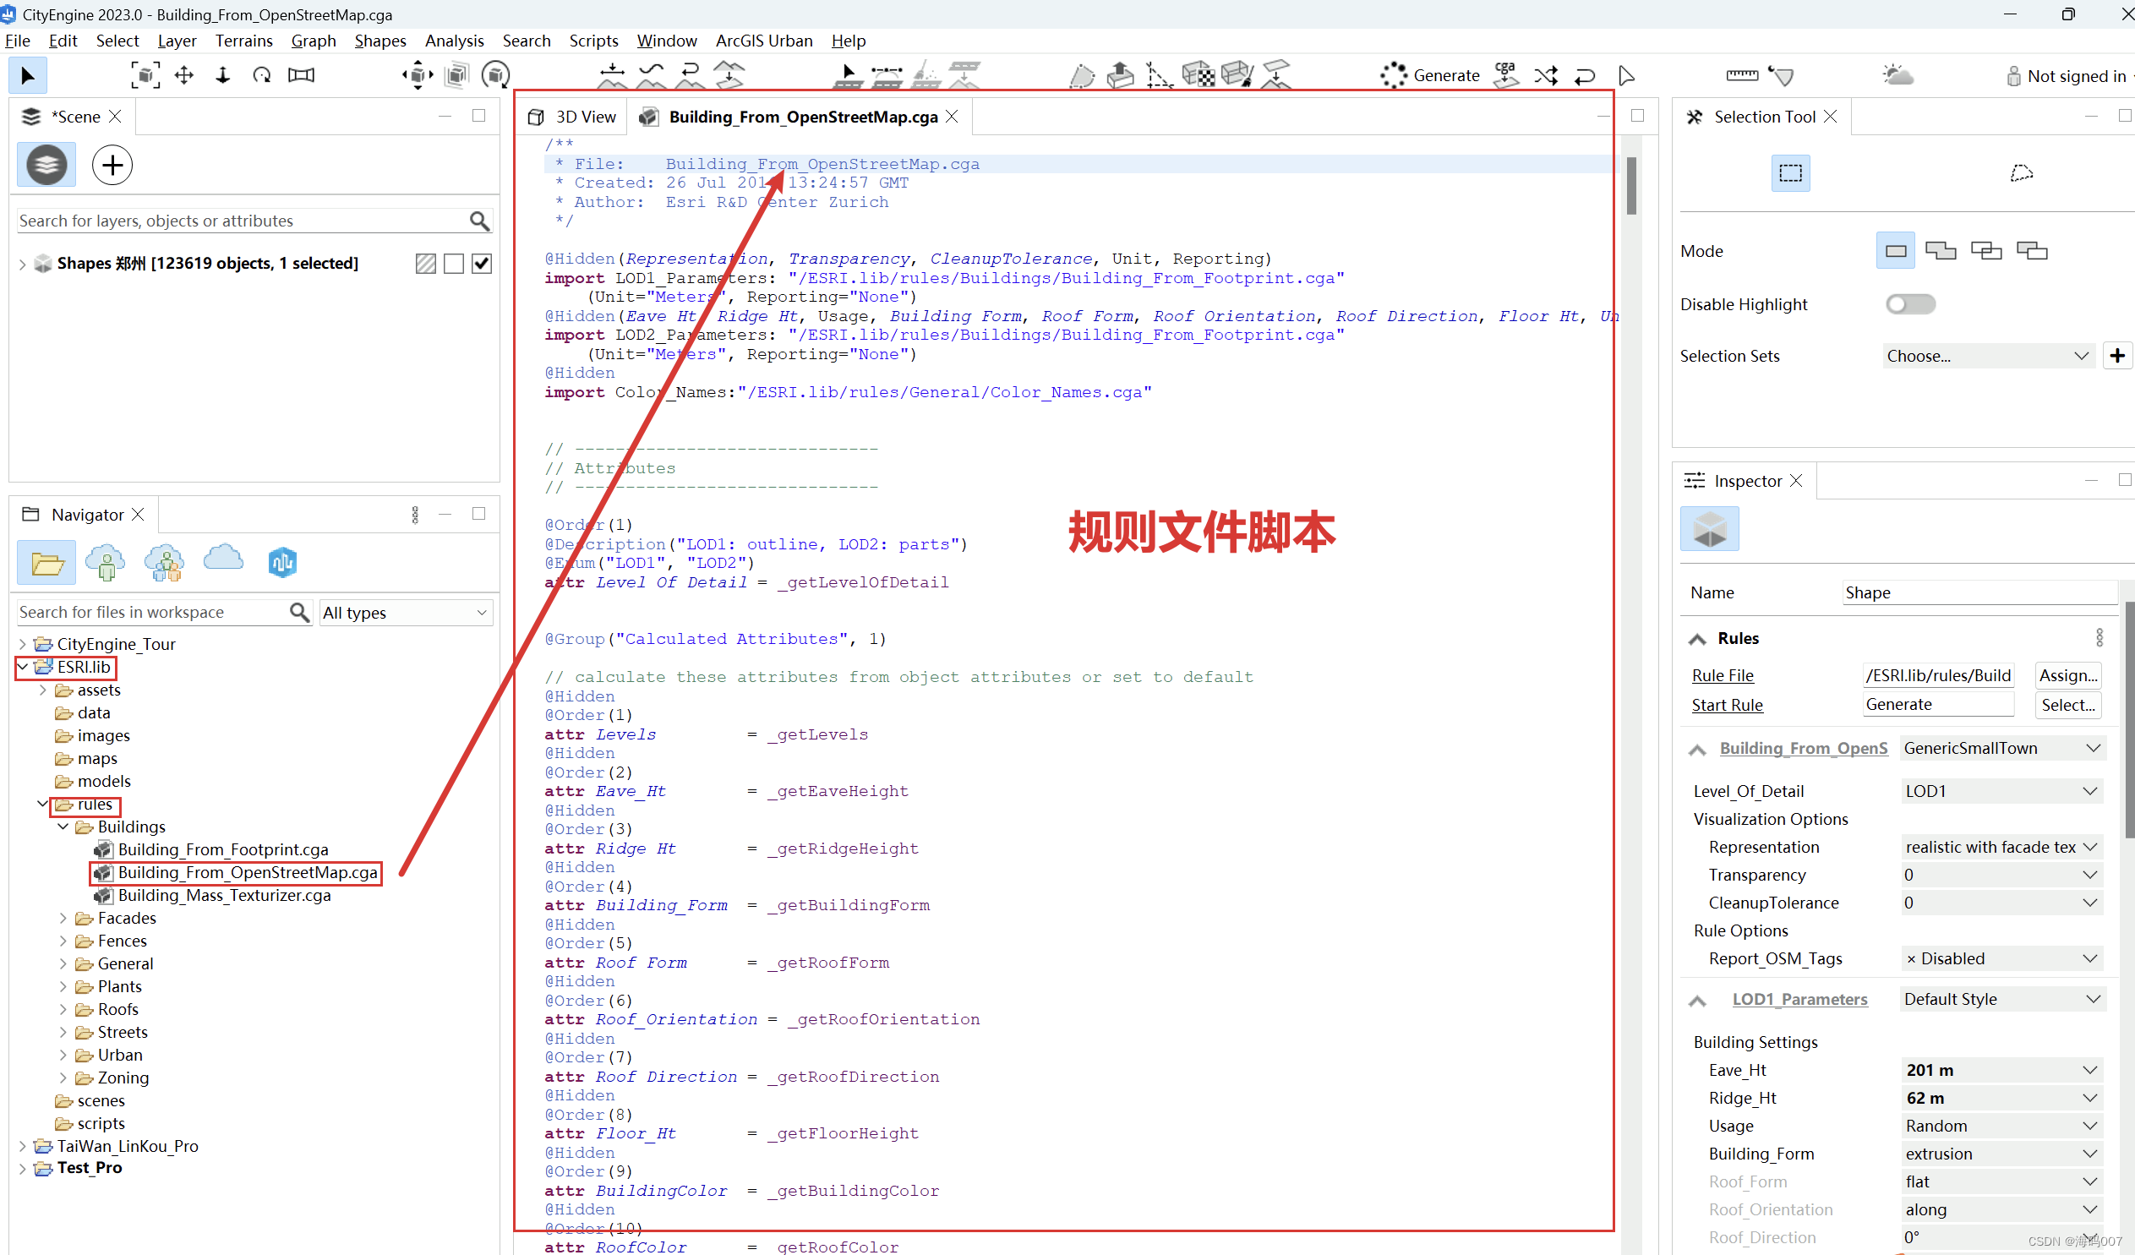Choose the Polygonal shape creation tool

(x=1082, y=75)
